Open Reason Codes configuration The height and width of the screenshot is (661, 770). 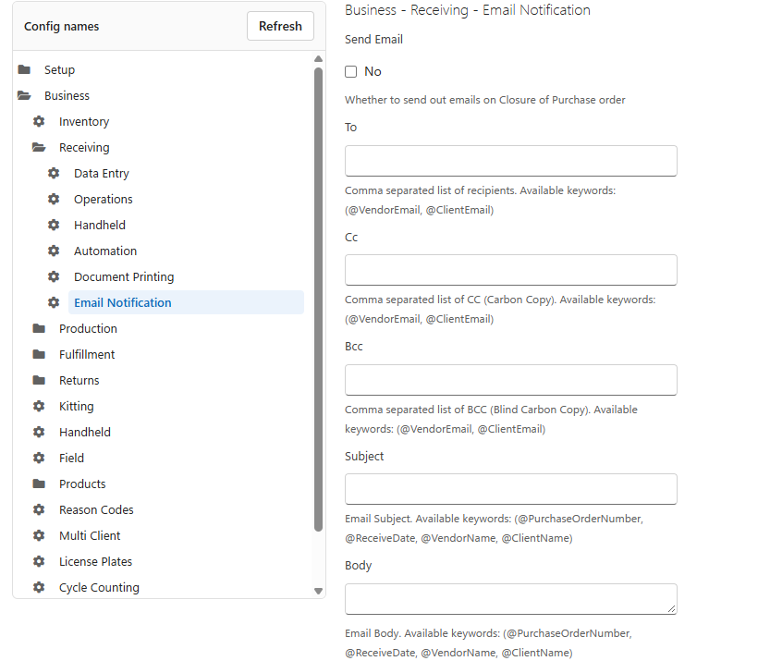[x=96, y=509]
